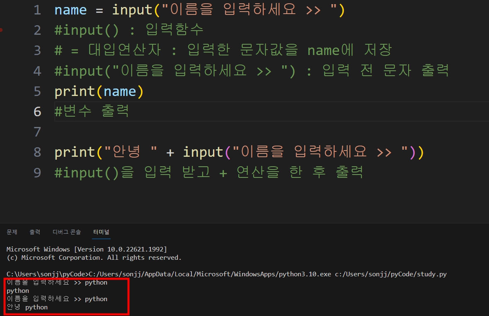Place cursor in '#변수 출력' comment

92,111
